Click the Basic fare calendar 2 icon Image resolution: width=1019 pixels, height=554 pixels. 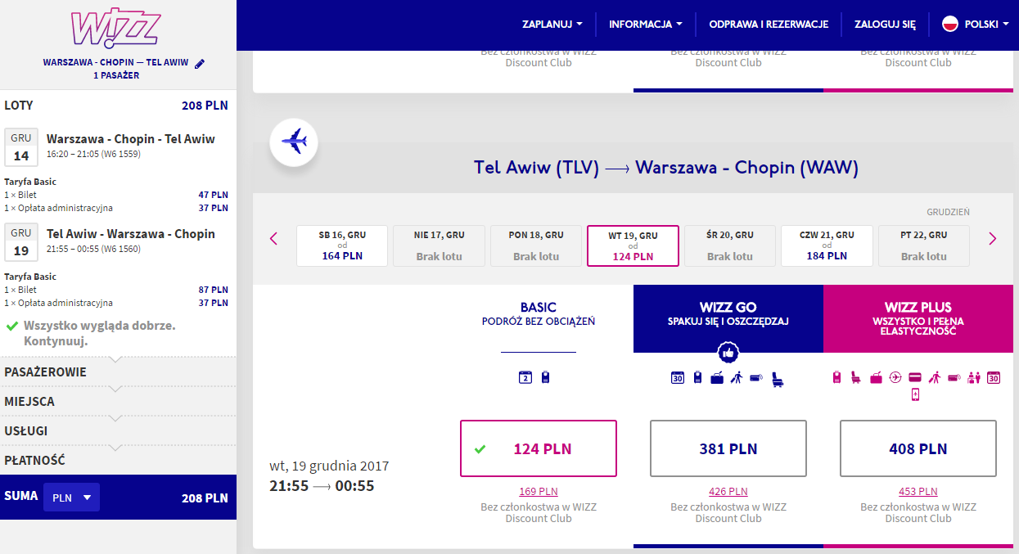pos(525,377)
